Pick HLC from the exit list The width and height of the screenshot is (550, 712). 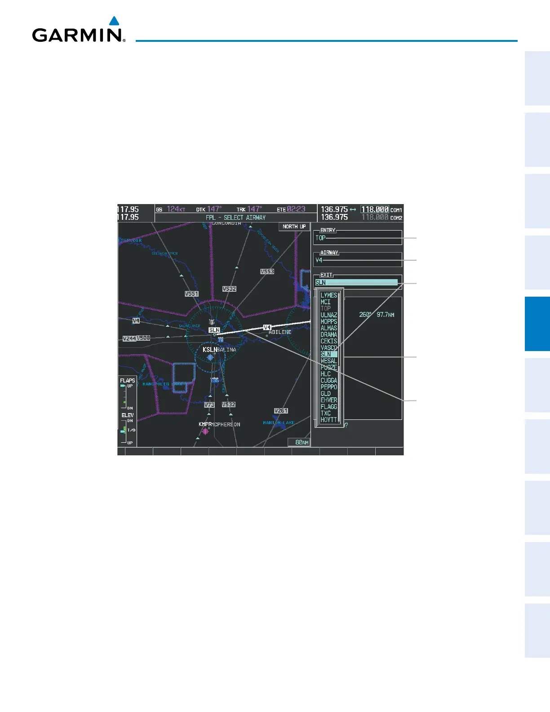pyautogui.click(x=325, y=374)
